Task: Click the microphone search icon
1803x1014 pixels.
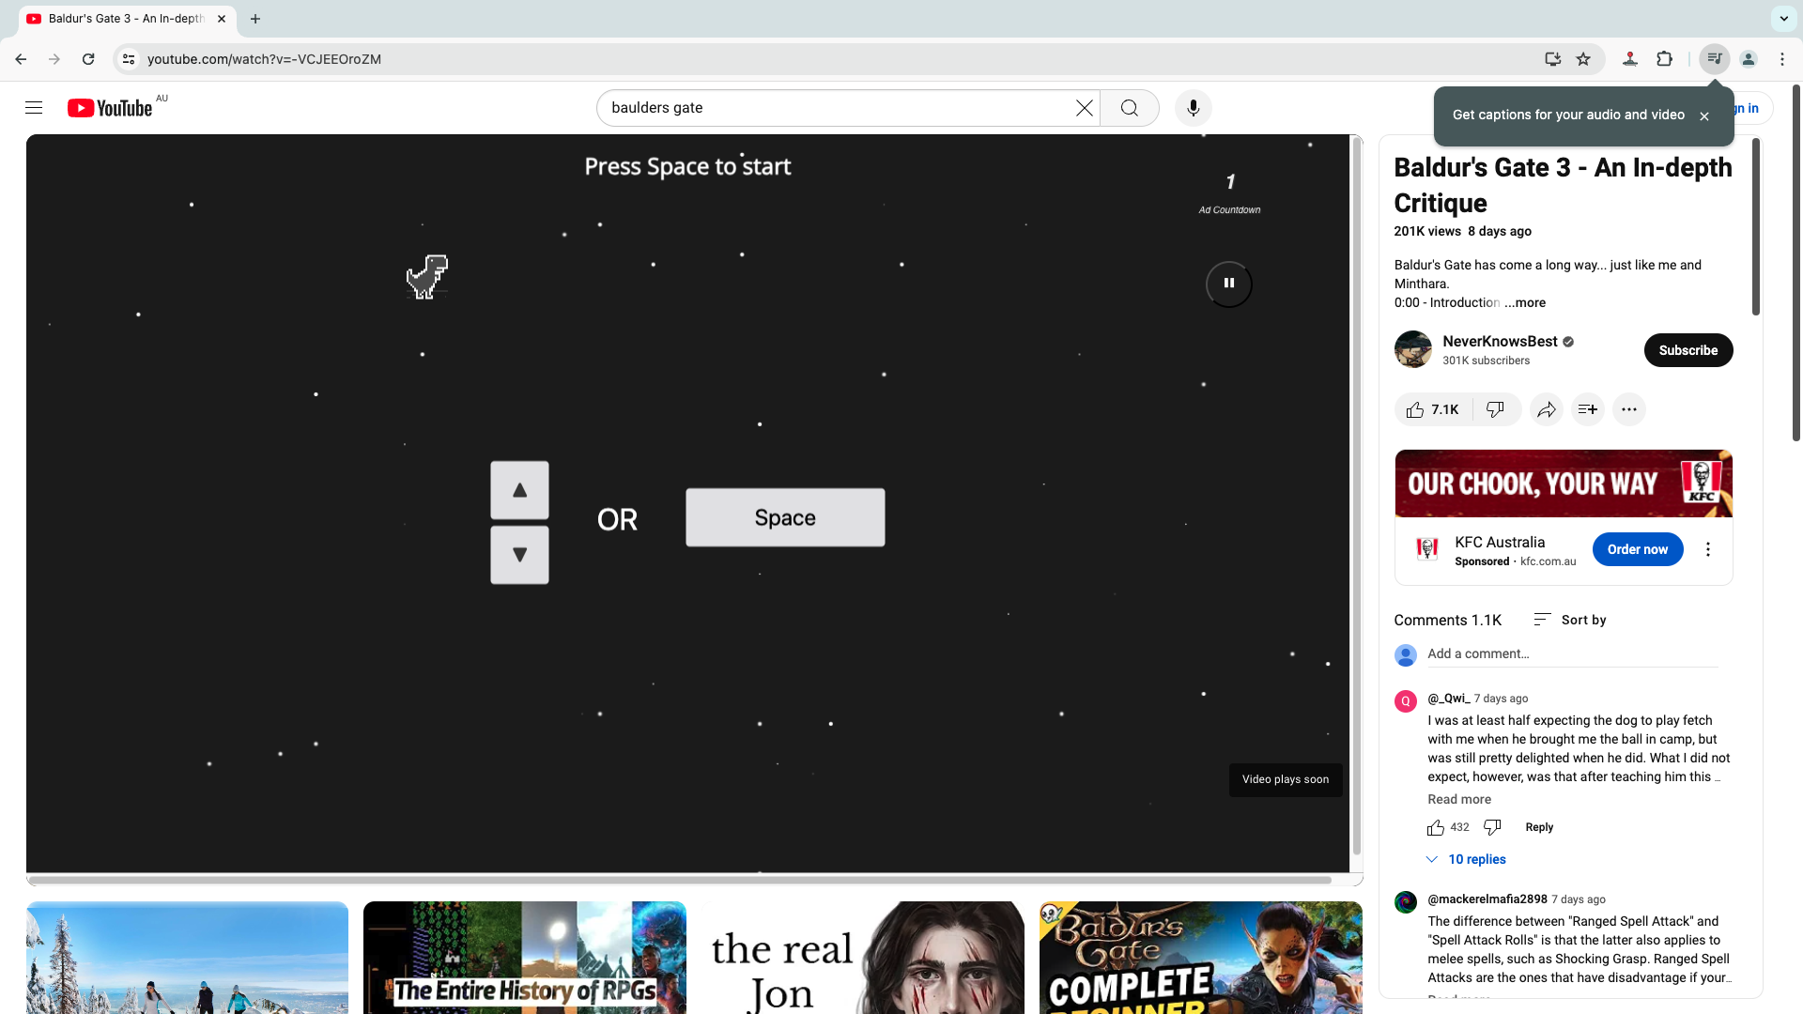Action: coord(1193,108)
